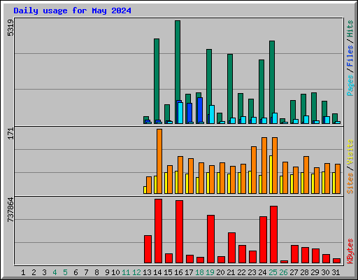Select day label 13 on the axis

click(147, 272)
